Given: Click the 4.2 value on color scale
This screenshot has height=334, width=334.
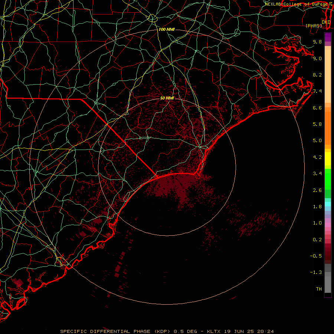Looking at the screenshot, I should [x=317, y=157].
